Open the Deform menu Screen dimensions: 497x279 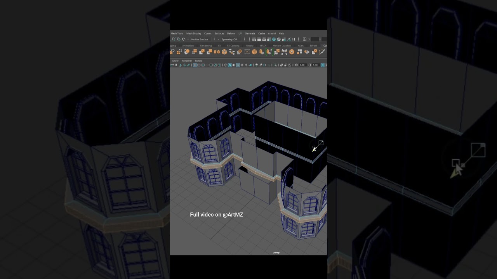[x=231, y=33]
